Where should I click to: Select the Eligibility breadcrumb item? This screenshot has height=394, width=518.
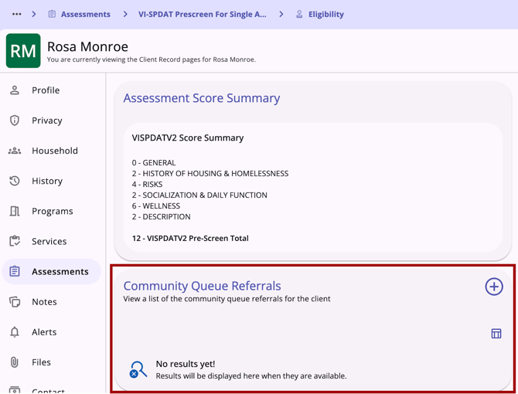[x=325, y=14]
